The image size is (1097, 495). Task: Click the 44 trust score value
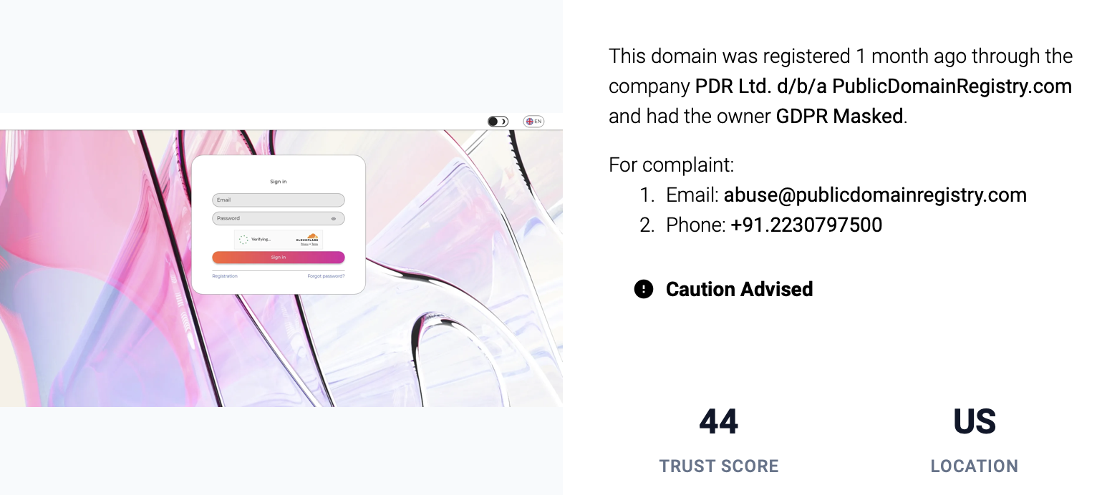pos(718,422)
